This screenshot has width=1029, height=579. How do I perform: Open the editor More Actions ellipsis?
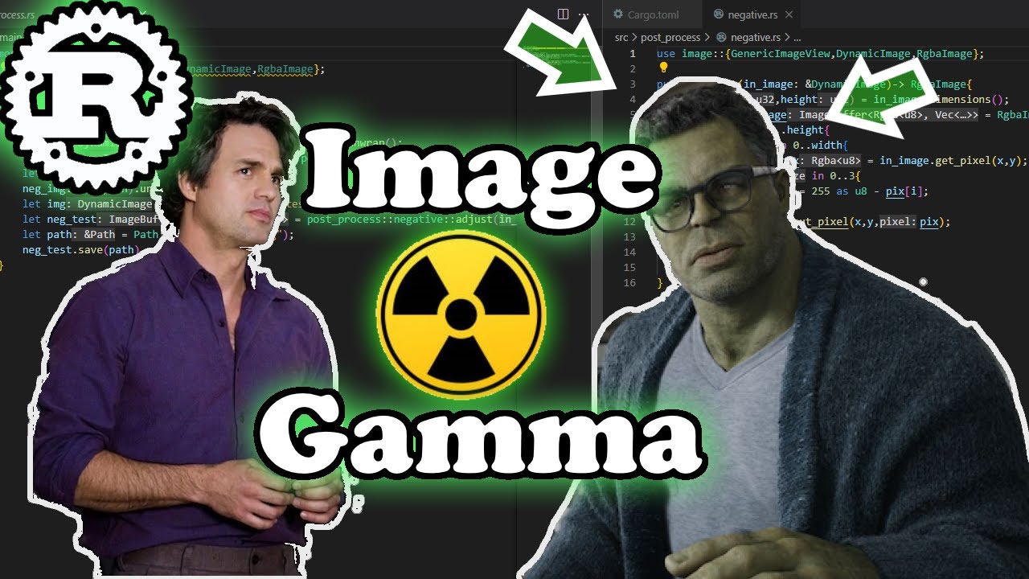(584, 14)
